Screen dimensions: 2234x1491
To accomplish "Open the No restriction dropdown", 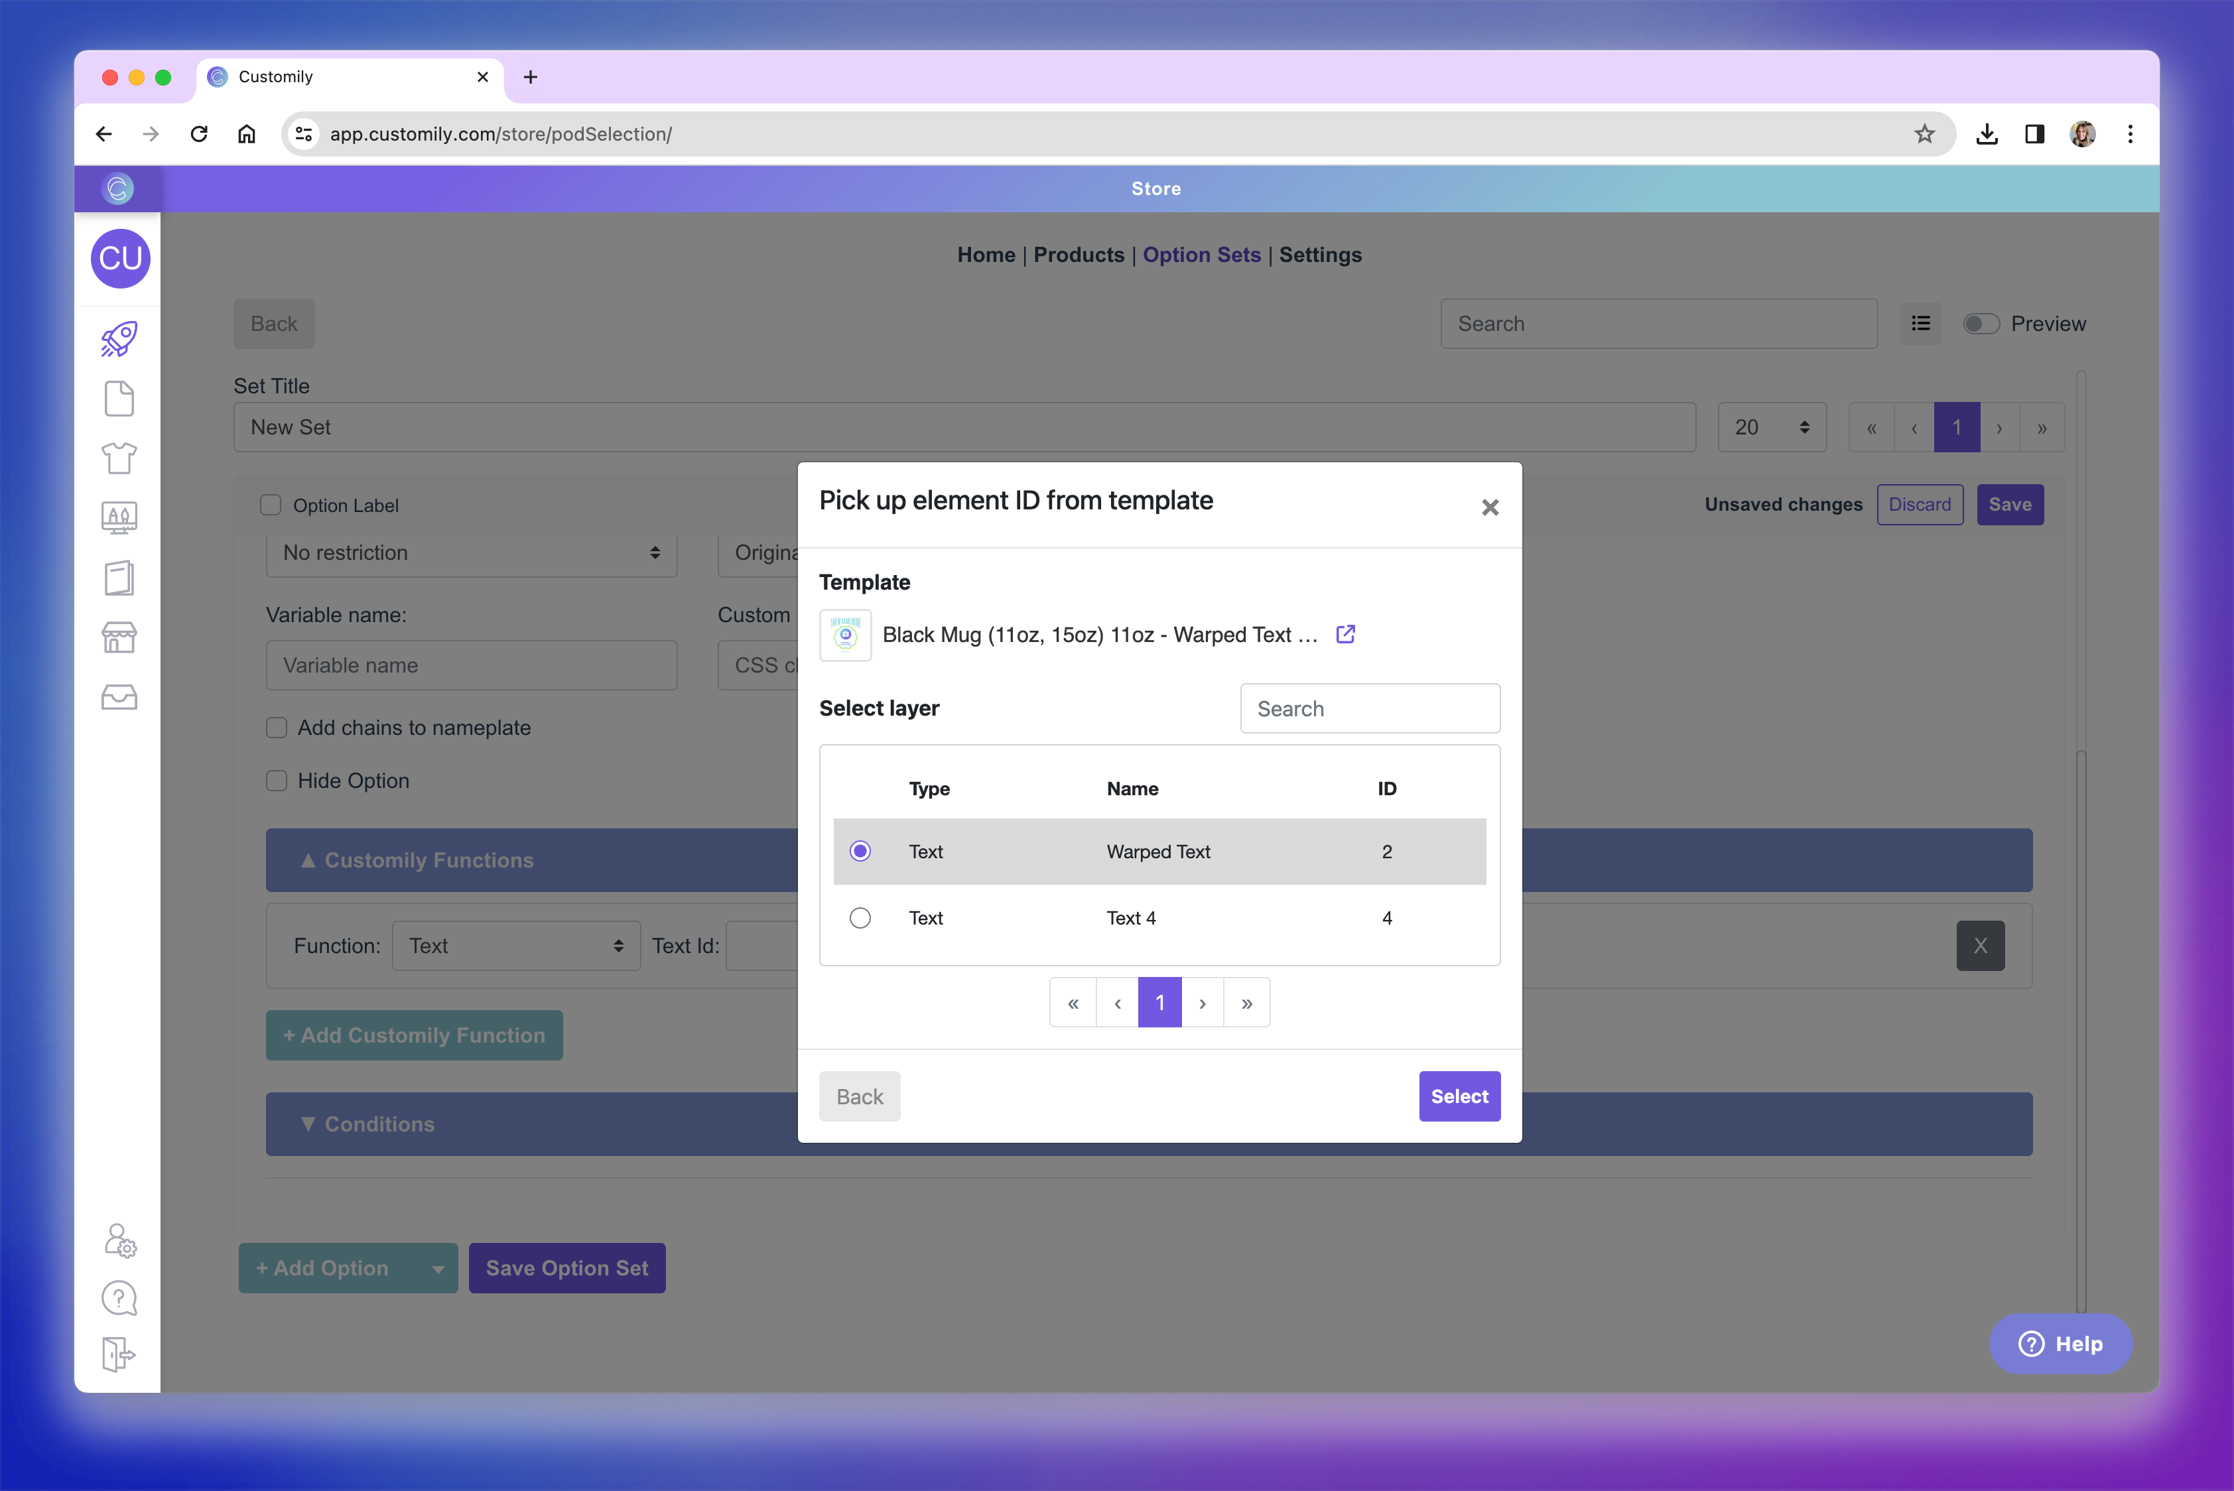I will 471,552.
